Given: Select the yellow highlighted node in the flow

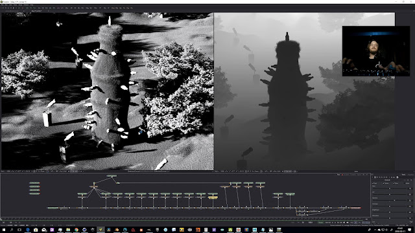Looking at the screenshot, I should pos(213,197).
